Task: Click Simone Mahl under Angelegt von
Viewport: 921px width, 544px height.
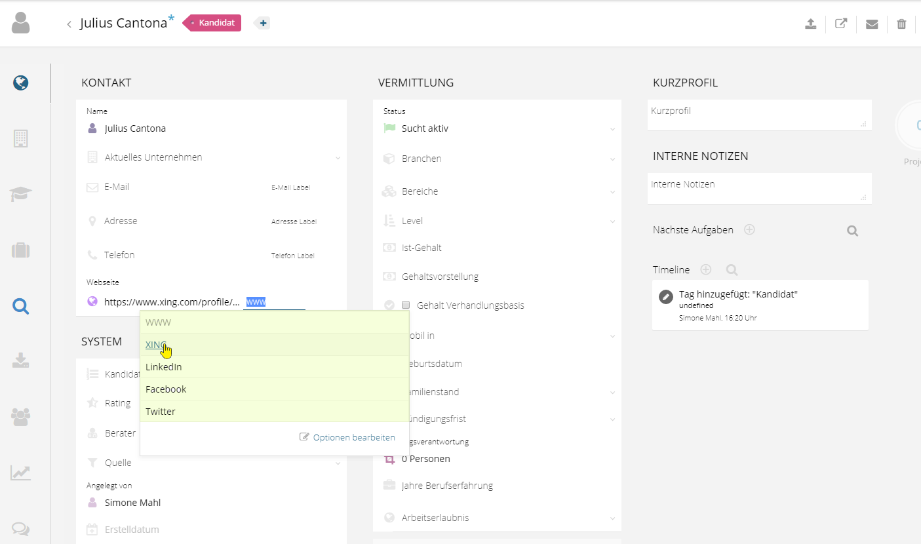Action: click(132, 503)
